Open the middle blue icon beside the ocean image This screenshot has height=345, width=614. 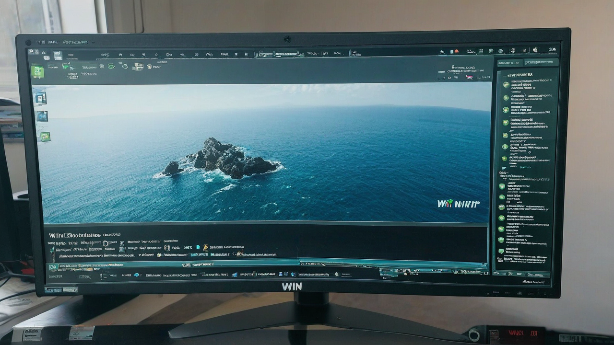pyautogui.click(x=42, y=116)
